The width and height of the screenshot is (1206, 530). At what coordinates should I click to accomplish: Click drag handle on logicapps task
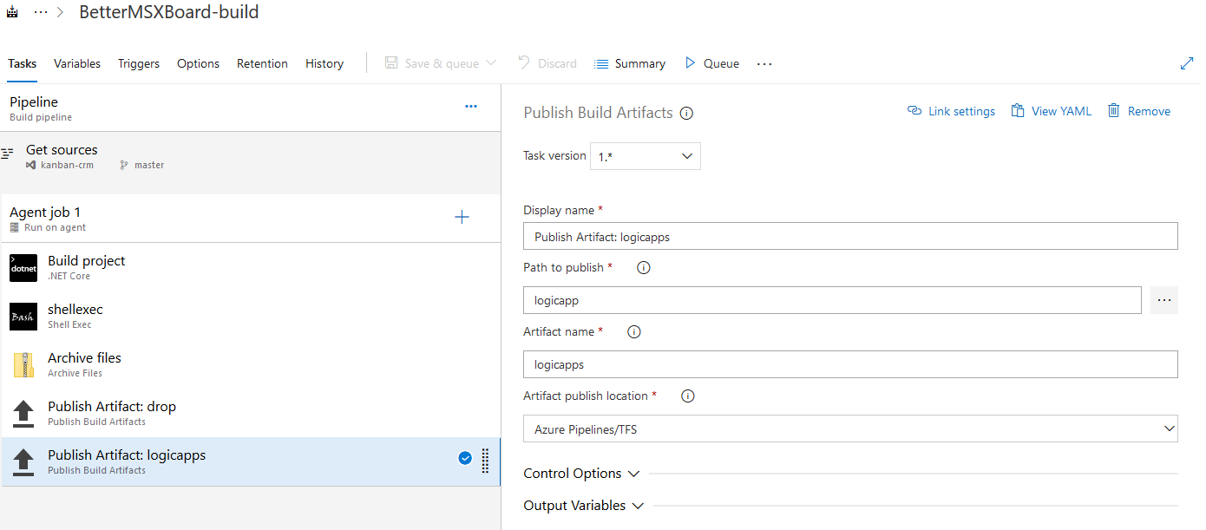pos(485,461)
